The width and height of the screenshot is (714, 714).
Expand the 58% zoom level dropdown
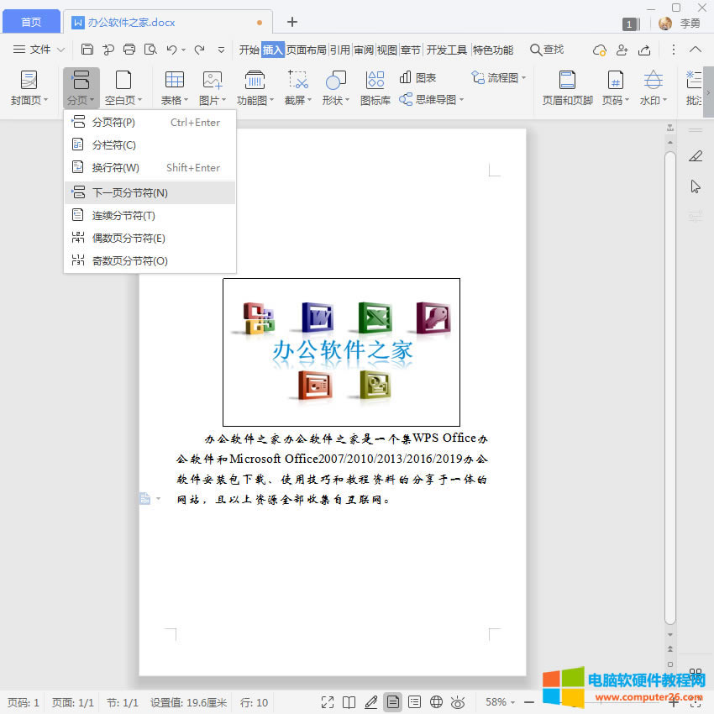(501, 702)
